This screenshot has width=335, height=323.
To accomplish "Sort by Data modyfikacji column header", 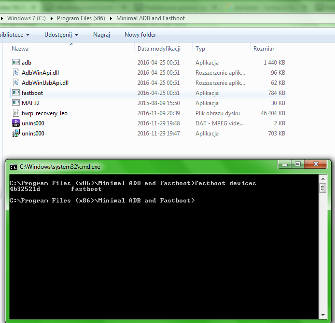I will tap(159, 49).
